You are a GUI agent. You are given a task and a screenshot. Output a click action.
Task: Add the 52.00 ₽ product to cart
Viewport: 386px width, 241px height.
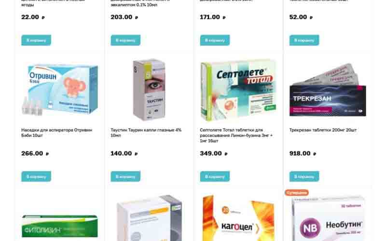coord(304,40)
